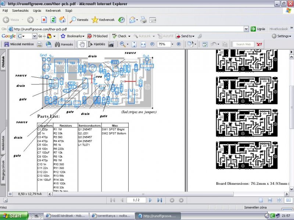
Task: Click the green Ugrás go button
Action: 258,29
